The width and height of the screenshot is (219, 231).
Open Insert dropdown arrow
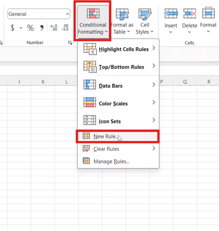point(171,32)
